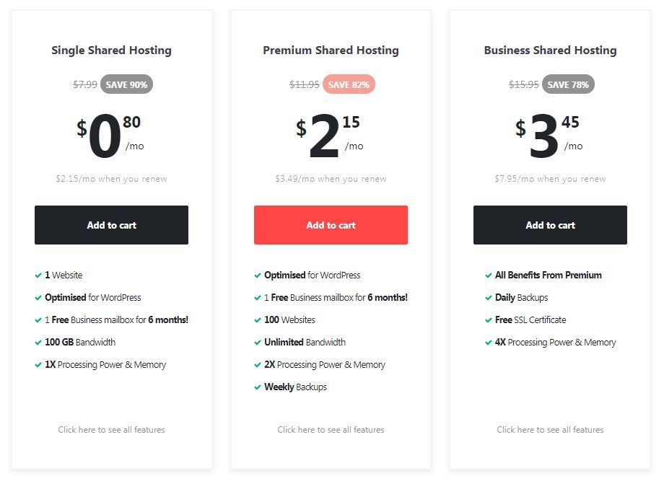This screenshot has width=664, height=489.
Task: Click checkmark beside 1X Processing Power & Memory
Action: 38,365
